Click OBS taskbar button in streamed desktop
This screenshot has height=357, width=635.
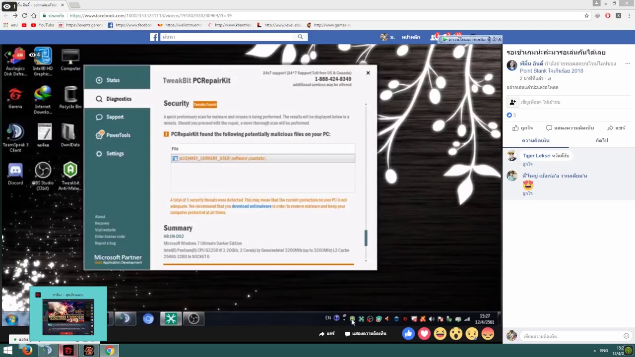[x=193, y=319]
